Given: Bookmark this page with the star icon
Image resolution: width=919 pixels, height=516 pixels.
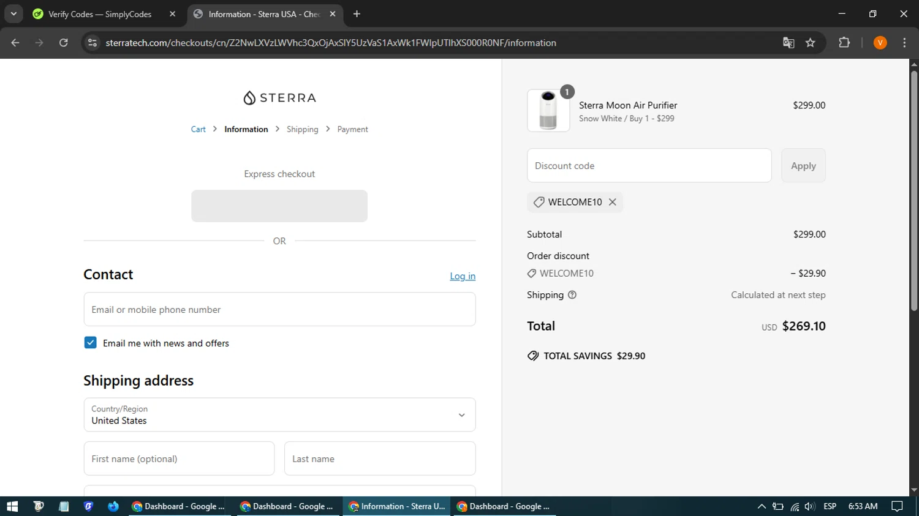Looking at the screenshot, I should coord(811,43).
